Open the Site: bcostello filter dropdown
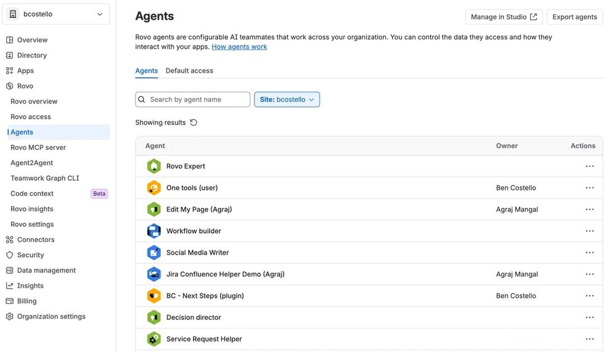The width and height of the screenshot is (615, 352). pos(287,99)
